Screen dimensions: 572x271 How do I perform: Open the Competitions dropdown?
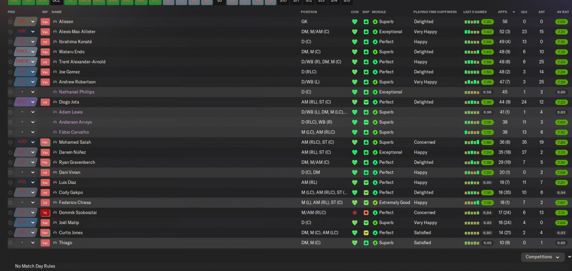click(x=543, y=257)
